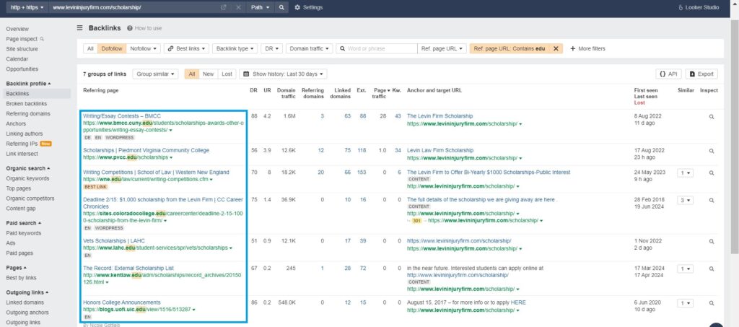Open the Best links filter dropdown
This screenshot has width=739, height=327.
[188, 48]
